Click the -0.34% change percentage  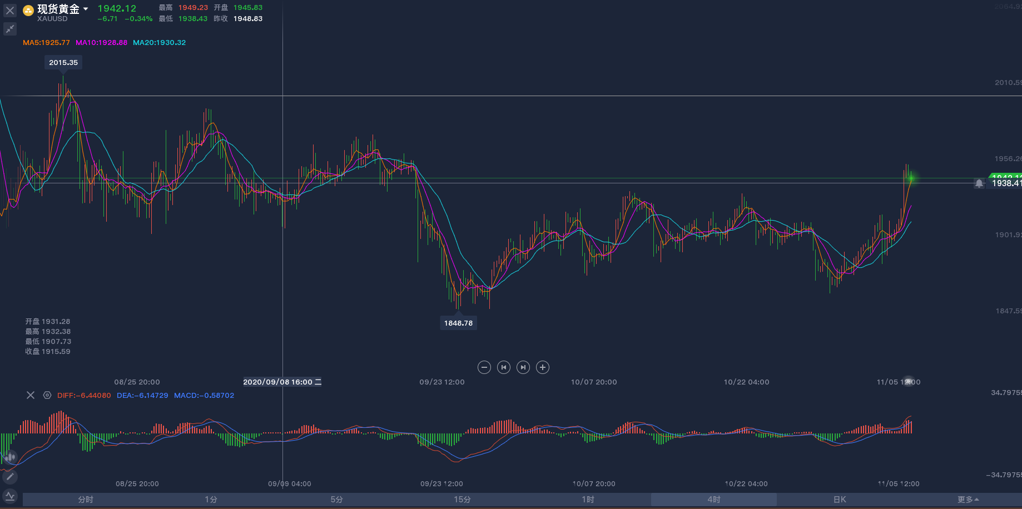(x=138, y=19)
